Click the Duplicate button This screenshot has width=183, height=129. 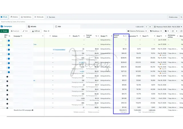tap(15, 31)
